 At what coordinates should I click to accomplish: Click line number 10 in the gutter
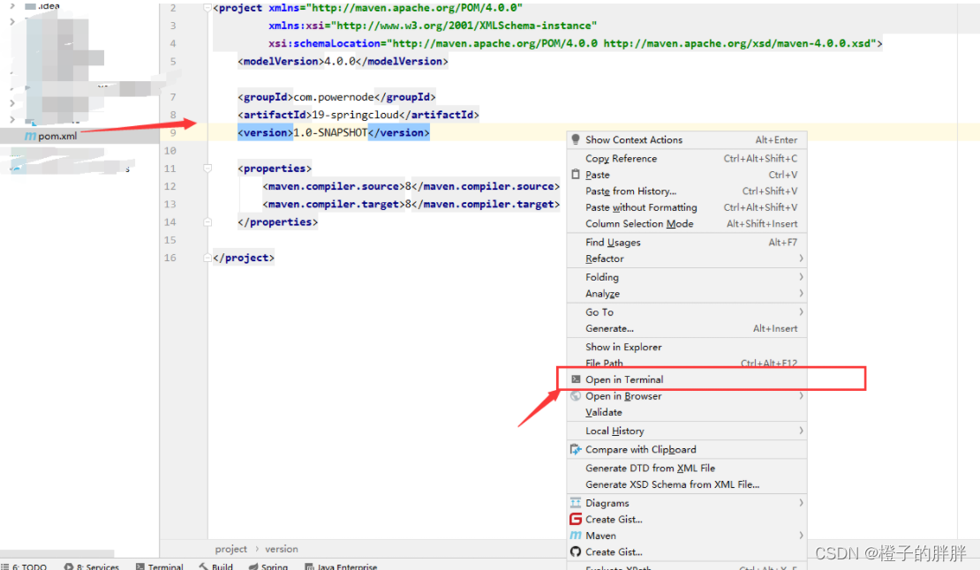point(170,151)
